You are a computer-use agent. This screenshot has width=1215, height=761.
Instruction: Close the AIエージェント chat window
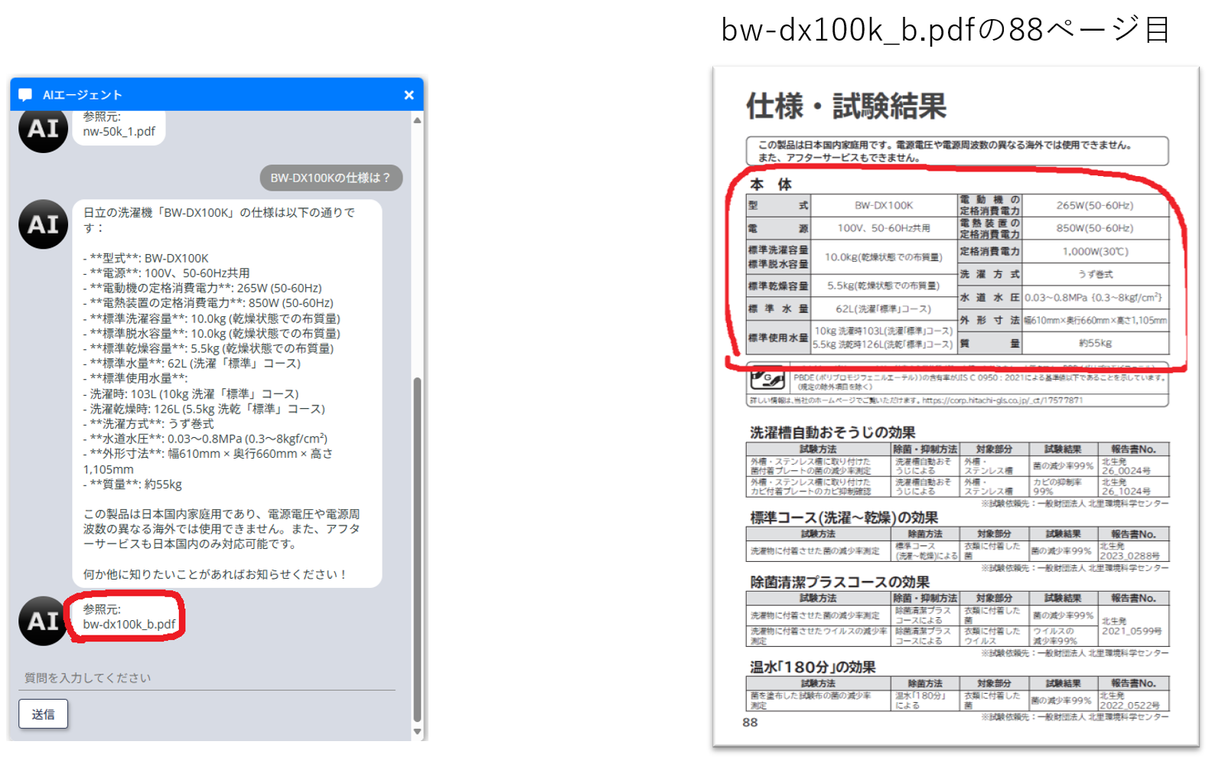click(x=409, y=95)
